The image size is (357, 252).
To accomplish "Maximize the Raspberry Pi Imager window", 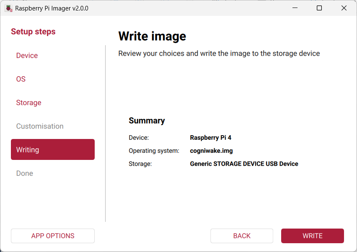I will click(319, 8).
